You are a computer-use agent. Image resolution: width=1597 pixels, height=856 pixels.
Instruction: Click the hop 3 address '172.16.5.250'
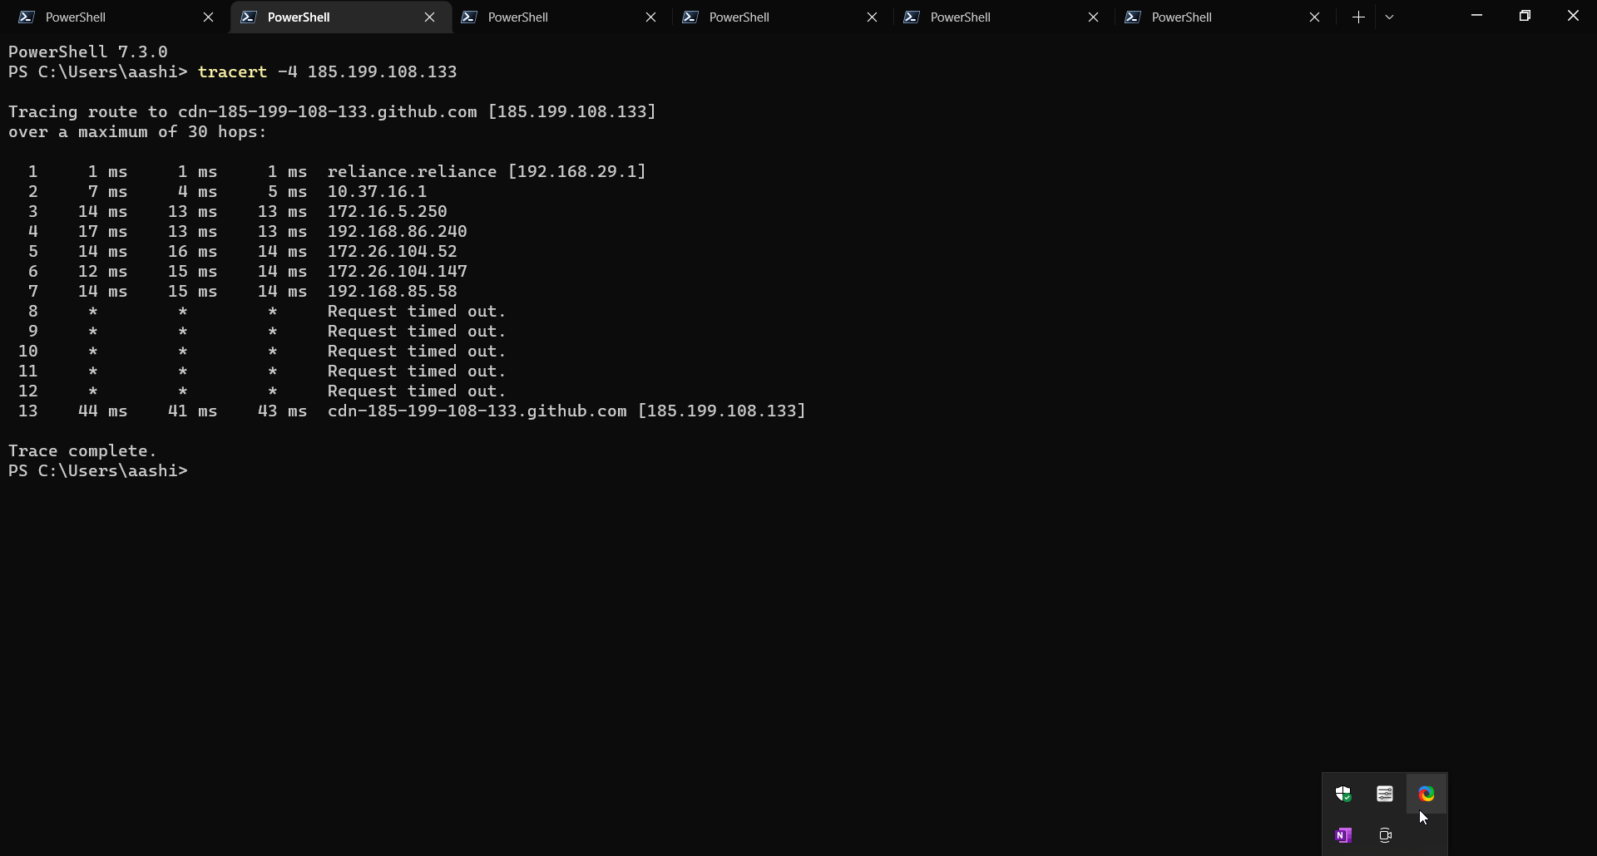387,211
